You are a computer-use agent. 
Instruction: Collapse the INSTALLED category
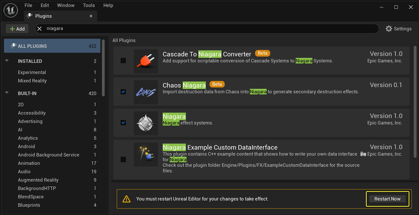[7, 61]
